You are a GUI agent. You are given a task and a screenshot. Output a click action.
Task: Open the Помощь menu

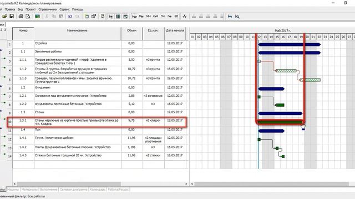[78, 9]
